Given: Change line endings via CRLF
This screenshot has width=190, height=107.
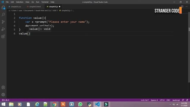Looking at the screenshot, I should [x=168, y=100].
